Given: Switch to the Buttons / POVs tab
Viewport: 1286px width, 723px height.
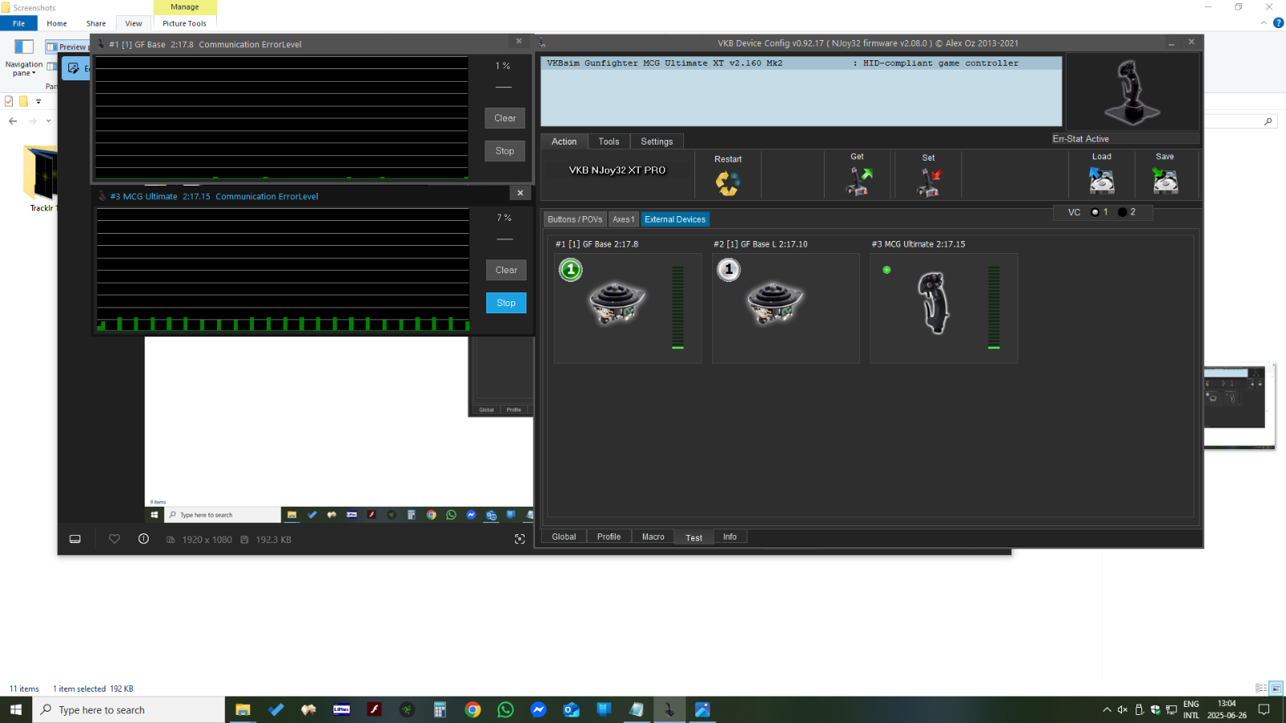Looking at the screenshot, I should click(x=575, y=219).
